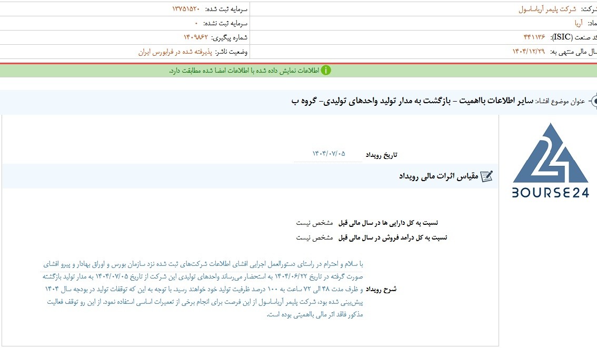Click the "شرح رویداد" label
This screenshot has height=348, width=597.
381,290
